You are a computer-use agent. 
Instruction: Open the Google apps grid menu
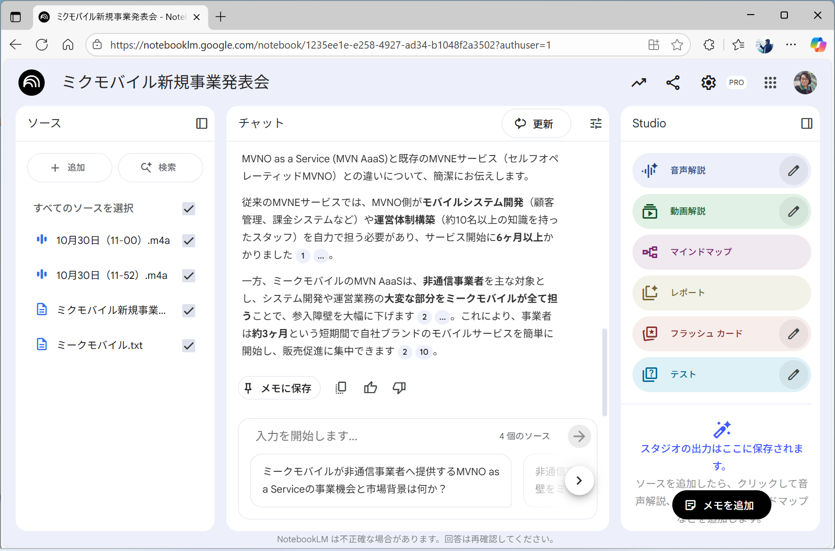[770, 83]
